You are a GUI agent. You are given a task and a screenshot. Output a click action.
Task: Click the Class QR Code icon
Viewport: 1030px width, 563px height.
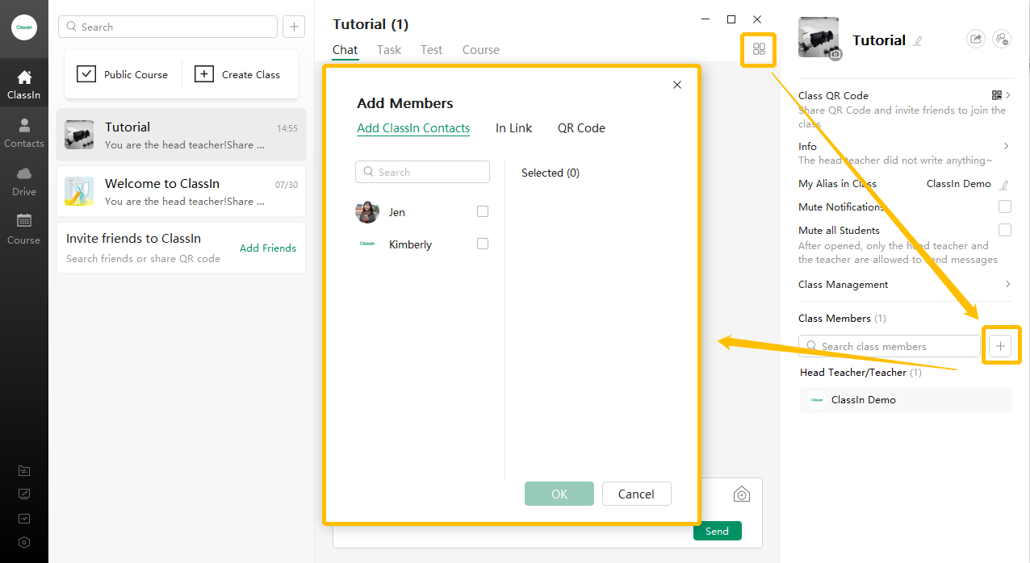[x=997, y=95]
